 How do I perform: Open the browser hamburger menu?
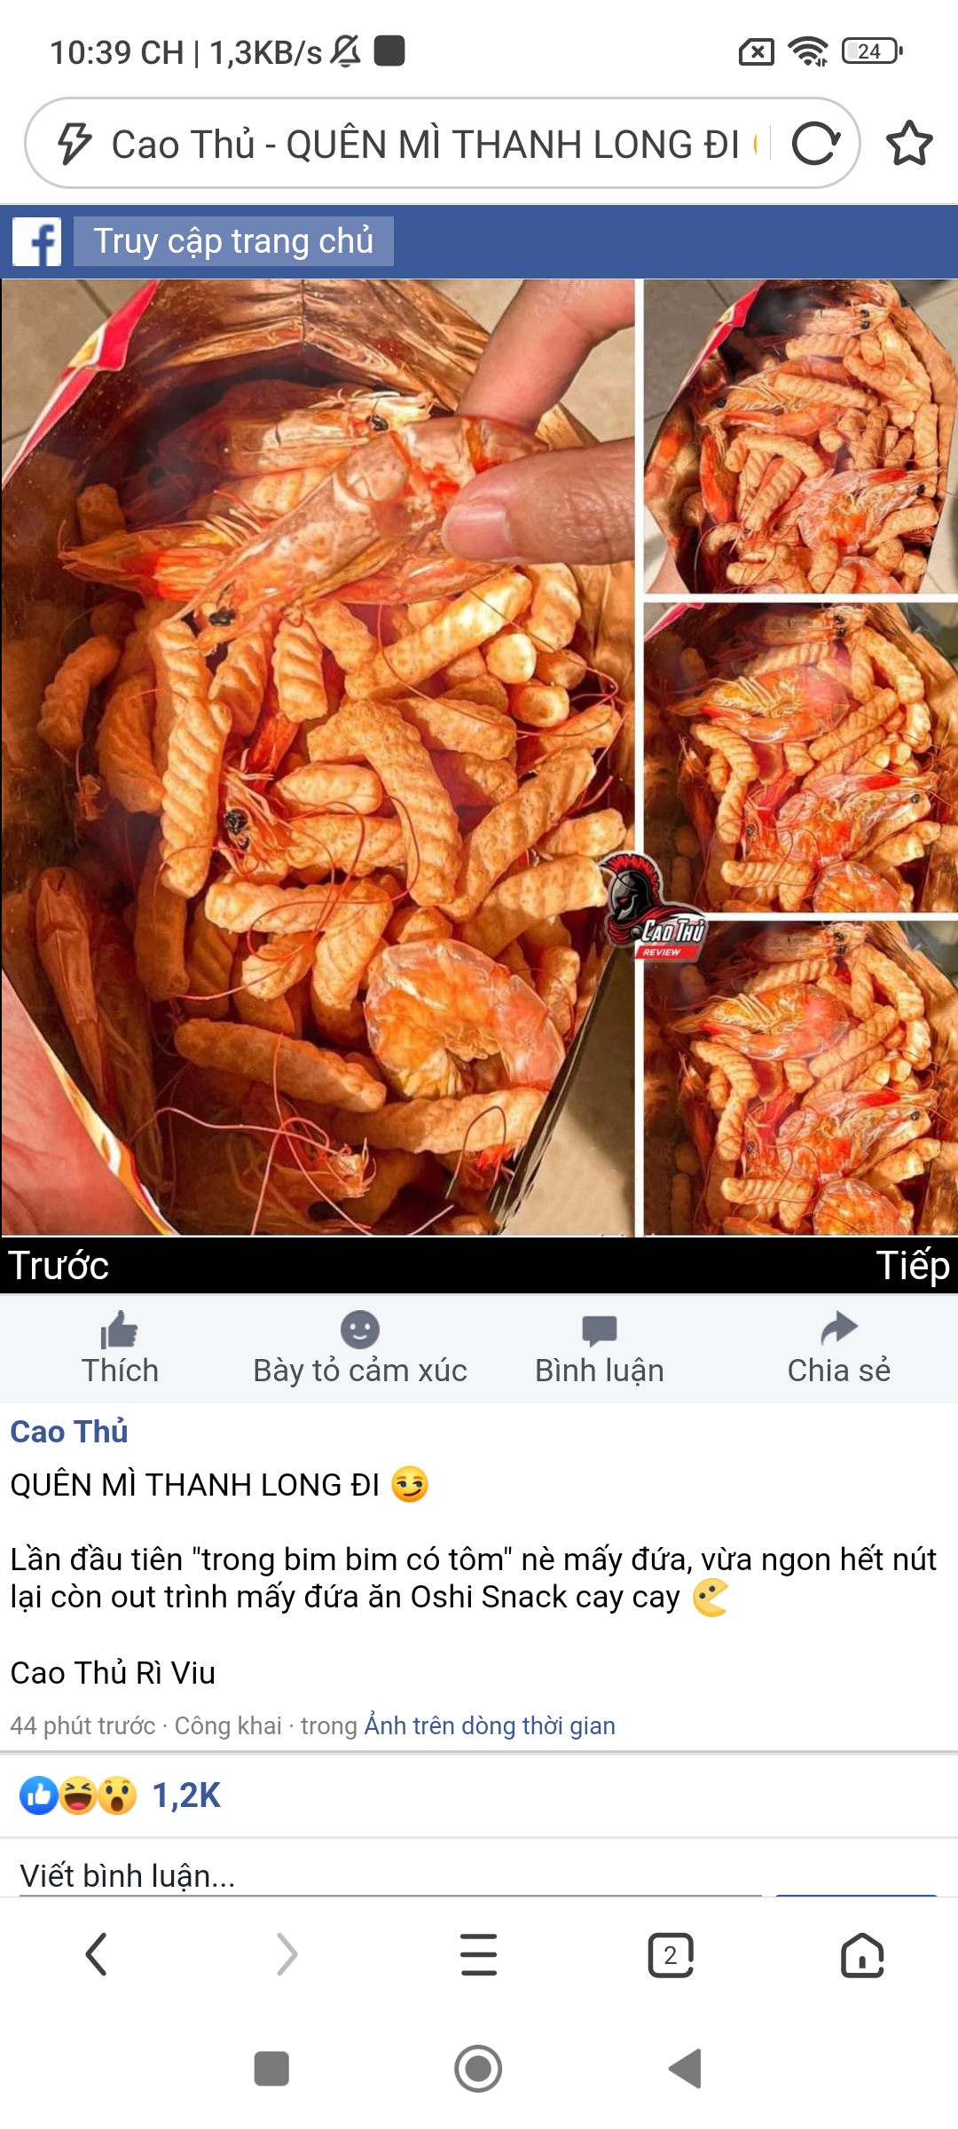pyautogui.click(x=479, y=1955)
